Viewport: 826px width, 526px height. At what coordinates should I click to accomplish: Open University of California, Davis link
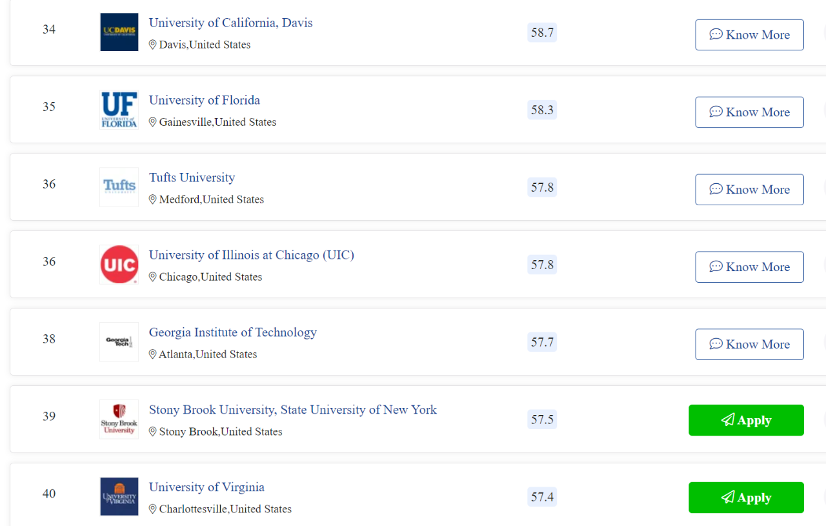click(230, 23)
